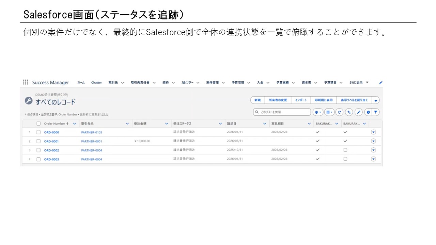Click the pencil icon in the navigation bar
The image size is (436, 245).
[380, 82]
